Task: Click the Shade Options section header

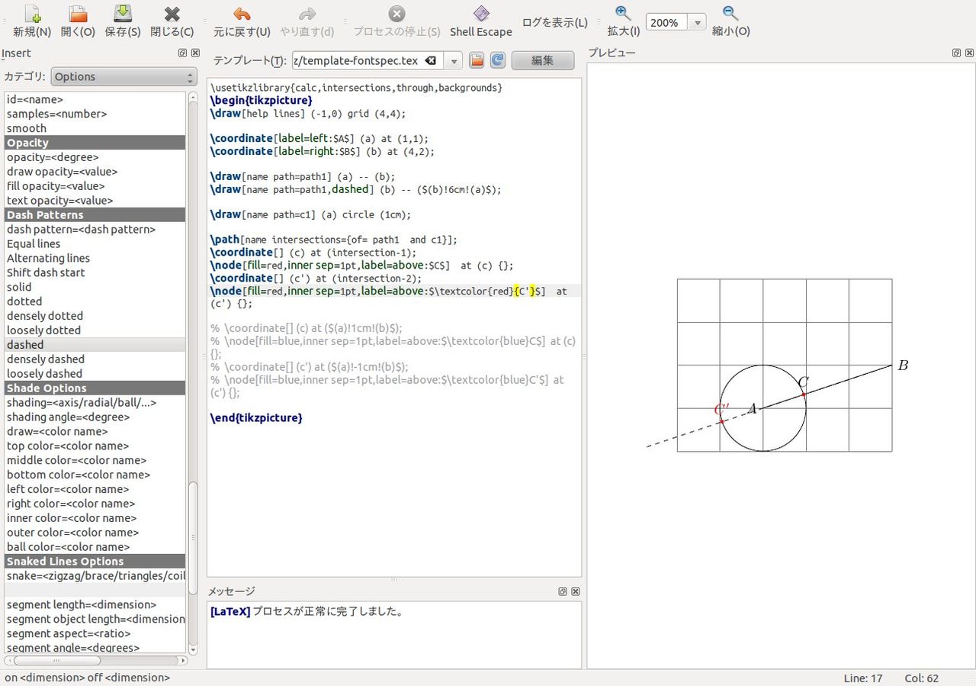Action: click(x=95, y=388)
